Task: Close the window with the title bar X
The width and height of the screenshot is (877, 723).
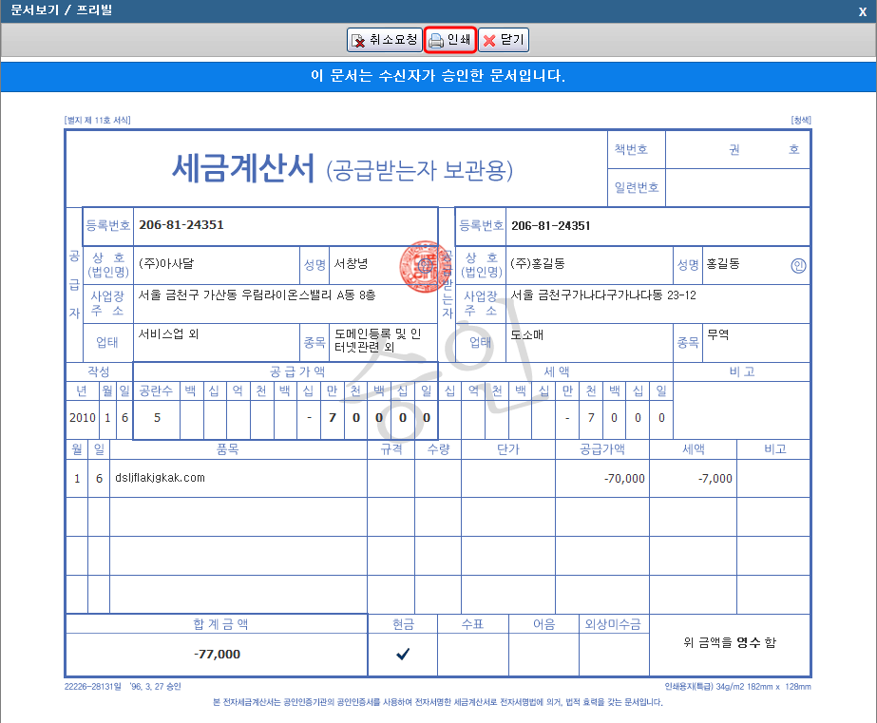Action: pos(862,10)
